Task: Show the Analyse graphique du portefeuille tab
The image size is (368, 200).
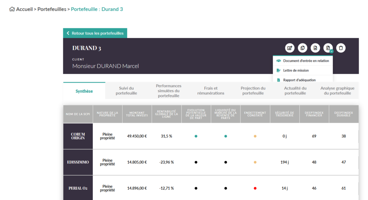Action: click(x=337, y=90)
